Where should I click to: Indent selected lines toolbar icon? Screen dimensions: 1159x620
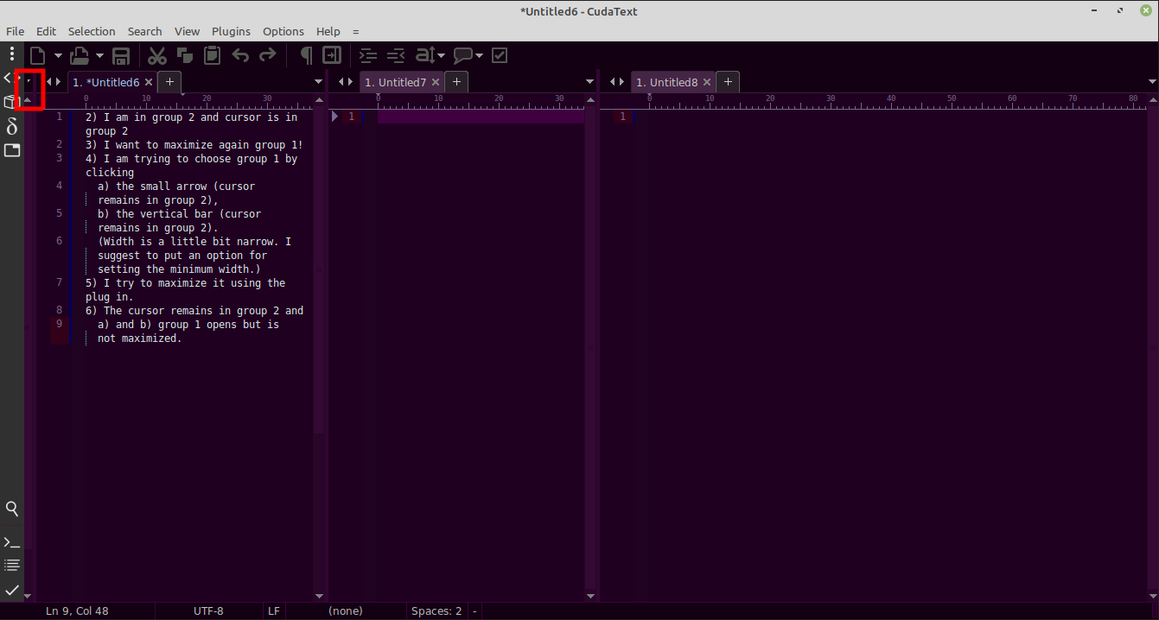368,55
